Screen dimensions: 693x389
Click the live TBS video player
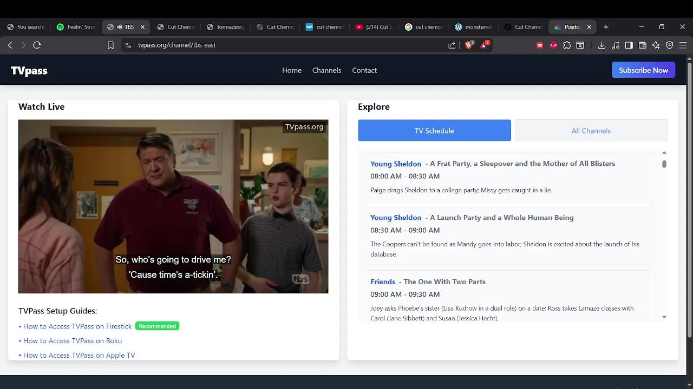click(173, 206)
